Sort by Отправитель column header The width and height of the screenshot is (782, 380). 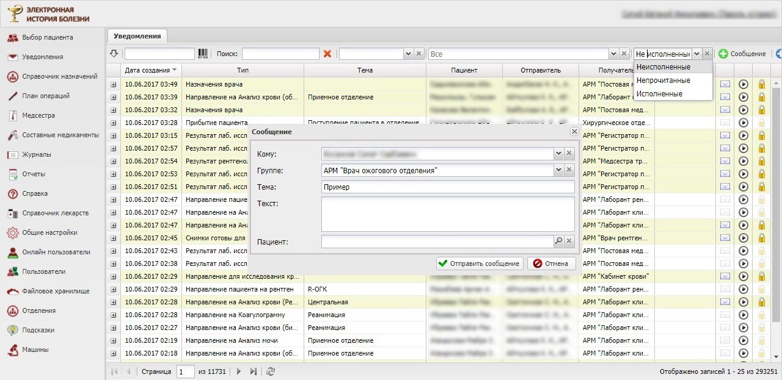click(x=541, y=70)
